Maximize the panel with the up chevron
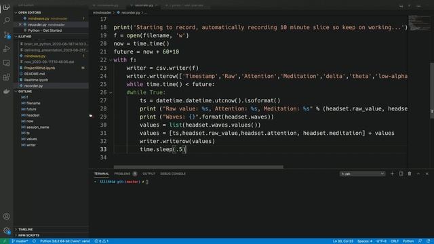 [418, 174]
